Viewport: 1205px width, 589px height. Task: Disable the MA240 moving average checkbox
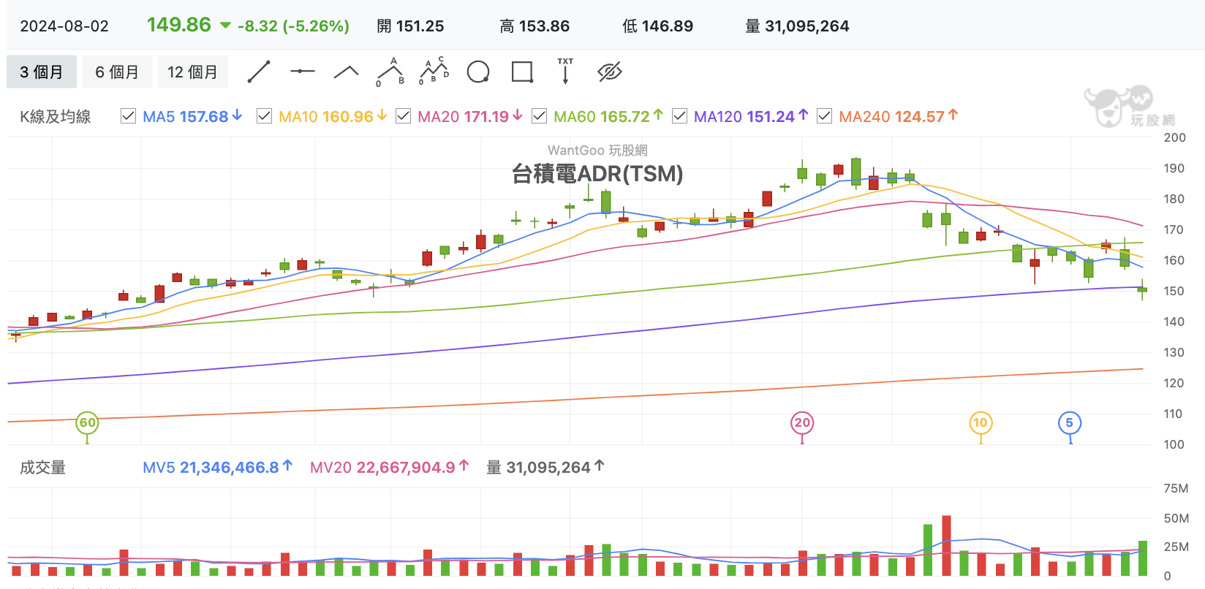pyautogui.click(x=825, y=115)
